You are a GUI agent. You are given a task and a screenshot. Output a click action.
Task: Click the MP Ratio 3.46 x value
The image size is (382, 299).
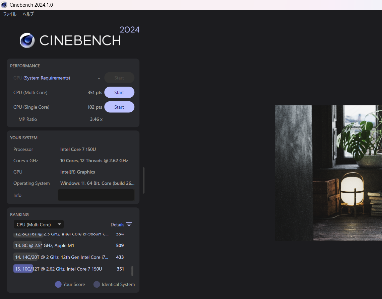click(x=96, y=119)
